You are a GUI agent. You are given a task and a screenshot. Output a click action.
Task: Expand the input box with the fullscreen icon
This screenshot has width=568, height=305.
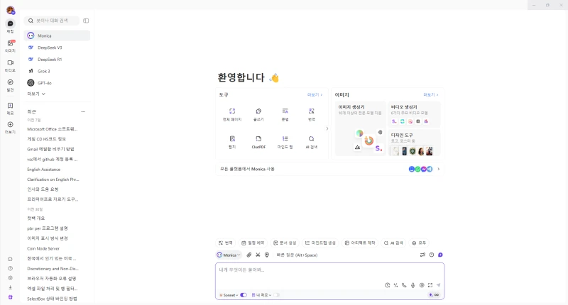coord(430,285)
